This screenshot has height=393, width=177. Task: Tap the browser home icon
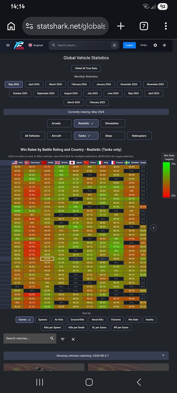pyautogui.click(x=11, y=26)
